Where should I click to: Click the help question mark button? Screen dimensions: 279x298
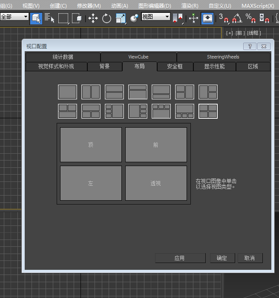click(250, 46)
